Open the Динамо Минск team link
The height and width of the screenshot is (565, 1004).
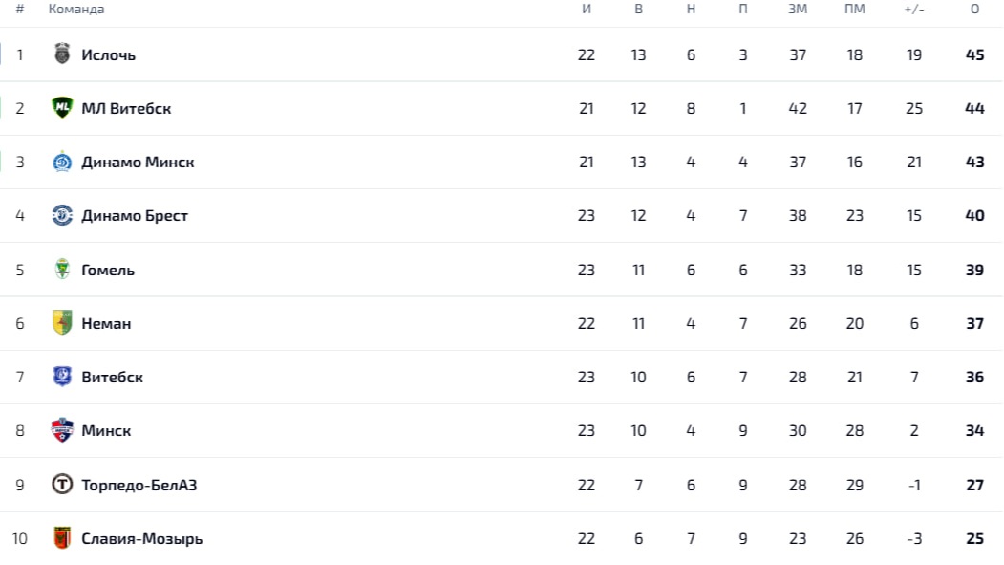coord(138,163)
